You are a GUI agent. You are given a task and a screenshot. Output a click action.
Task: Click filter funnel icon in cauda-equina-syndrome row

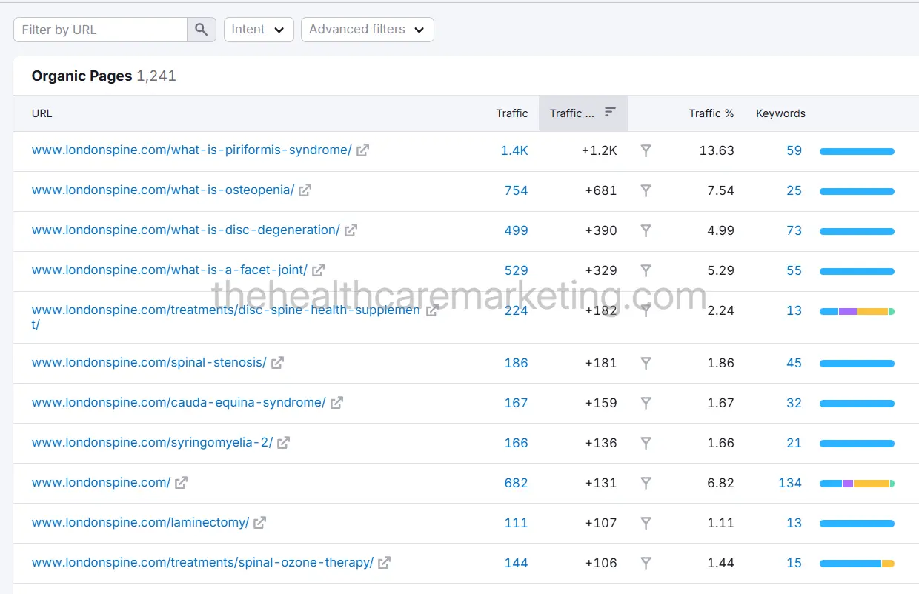point(646,403)
